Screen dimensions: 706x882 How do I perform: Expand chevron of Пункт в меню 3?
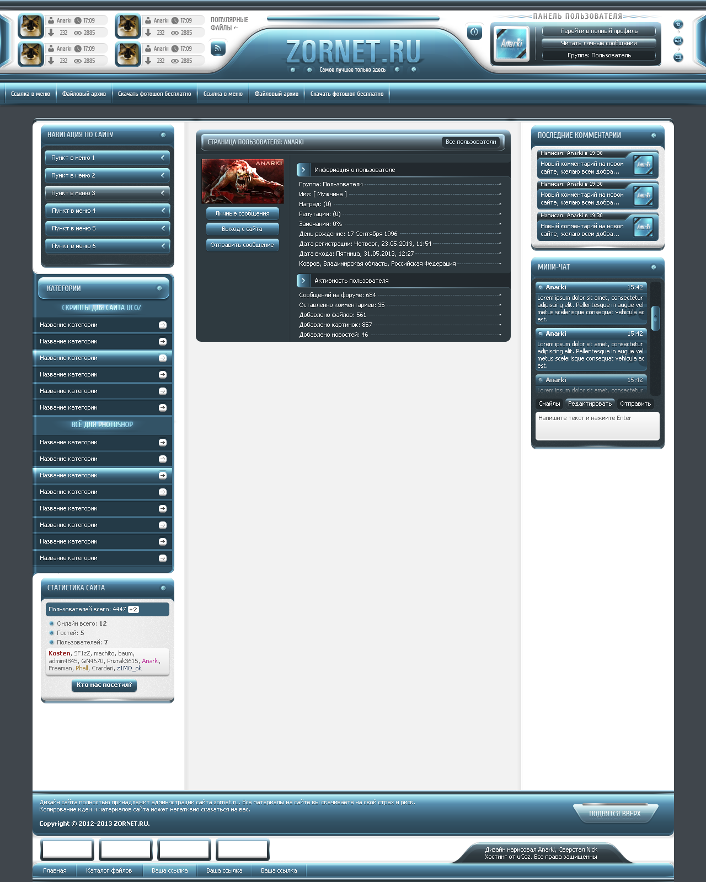(x=163, y=193)
